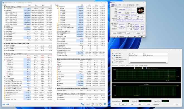The image size is (184, 109).
Task: Open the Statistics tab in AIDA64
Action: (146, 66)
